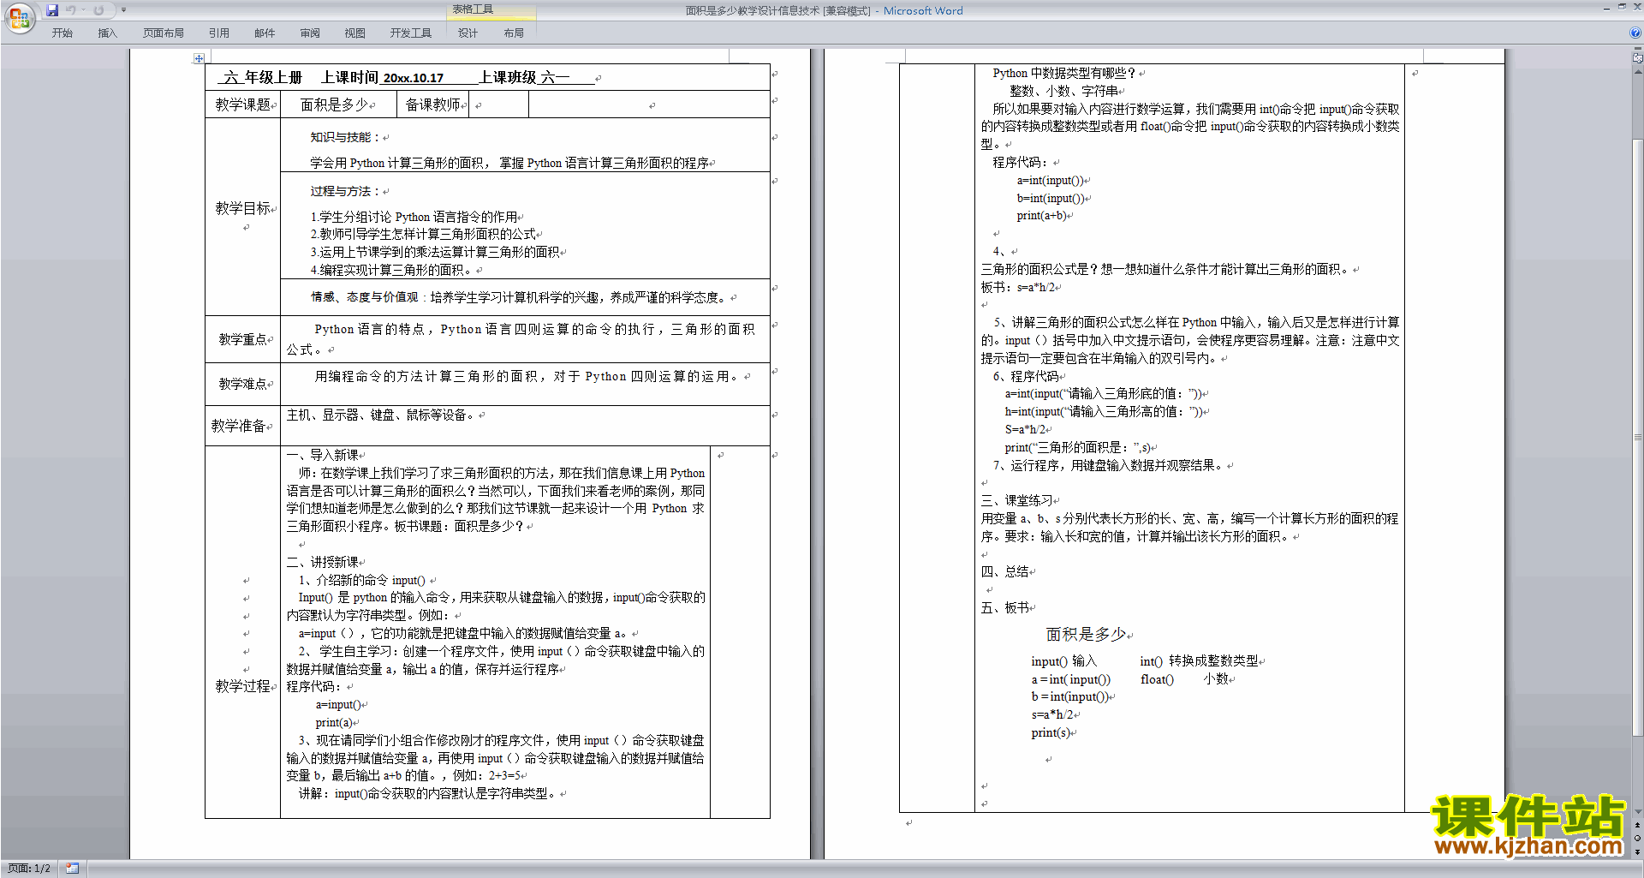
Task: Open Microsoft Word Help icon
Action: 1635,33
